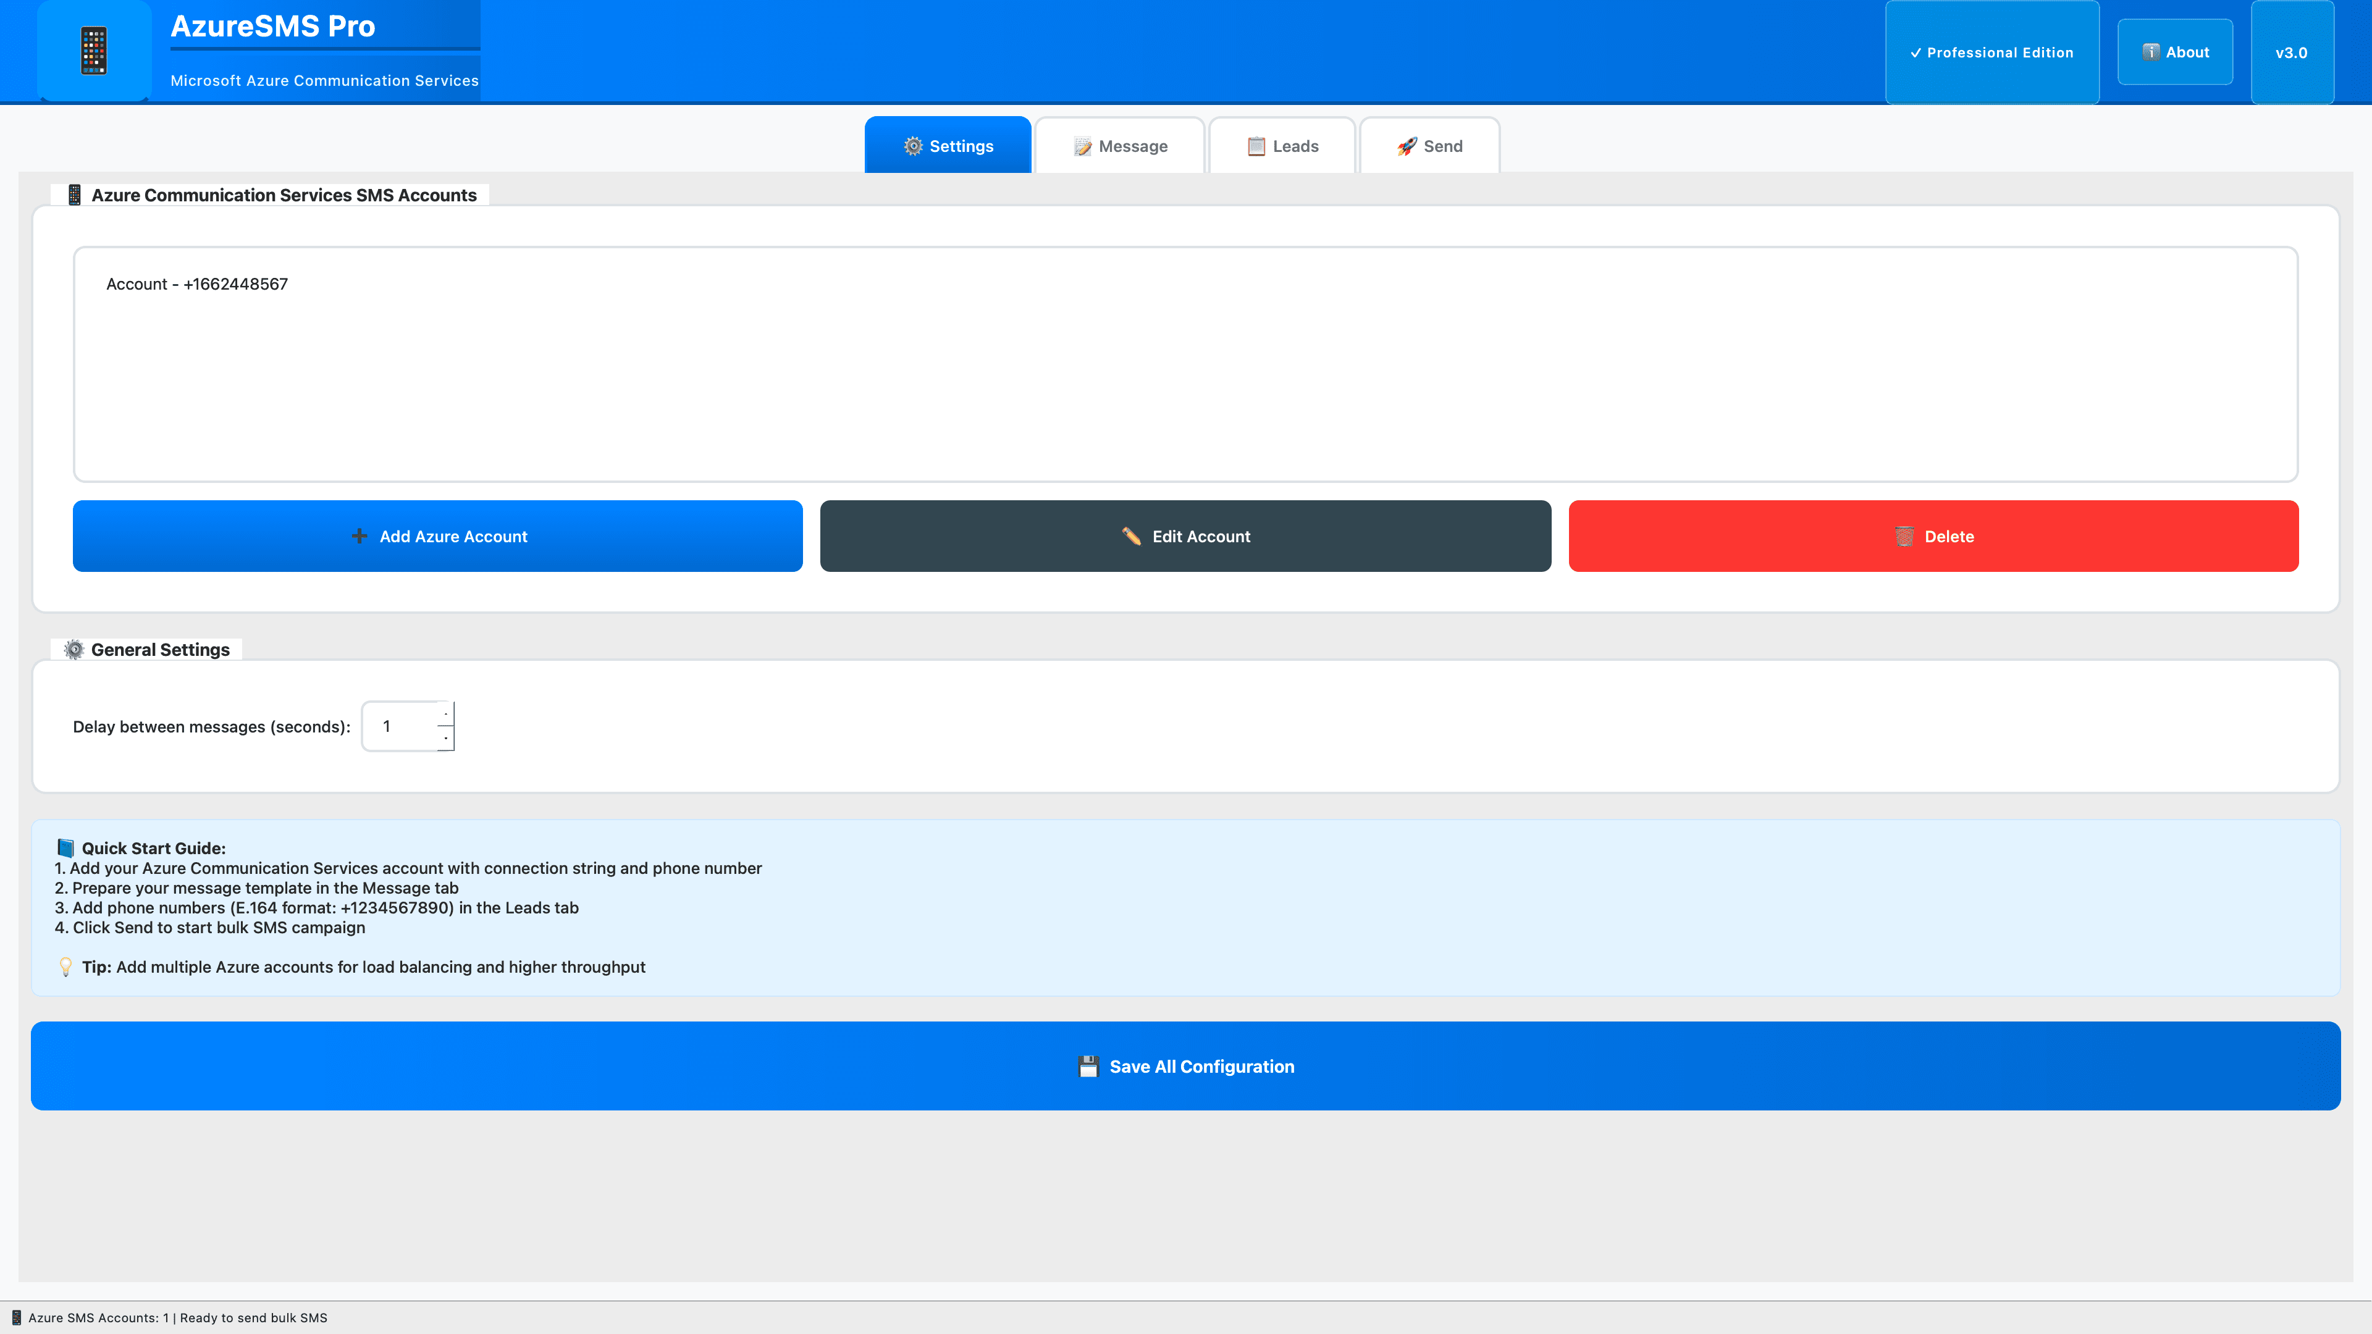
Task: Click the clipboard icon on Leads tab
Action: tap(1256, 146)
